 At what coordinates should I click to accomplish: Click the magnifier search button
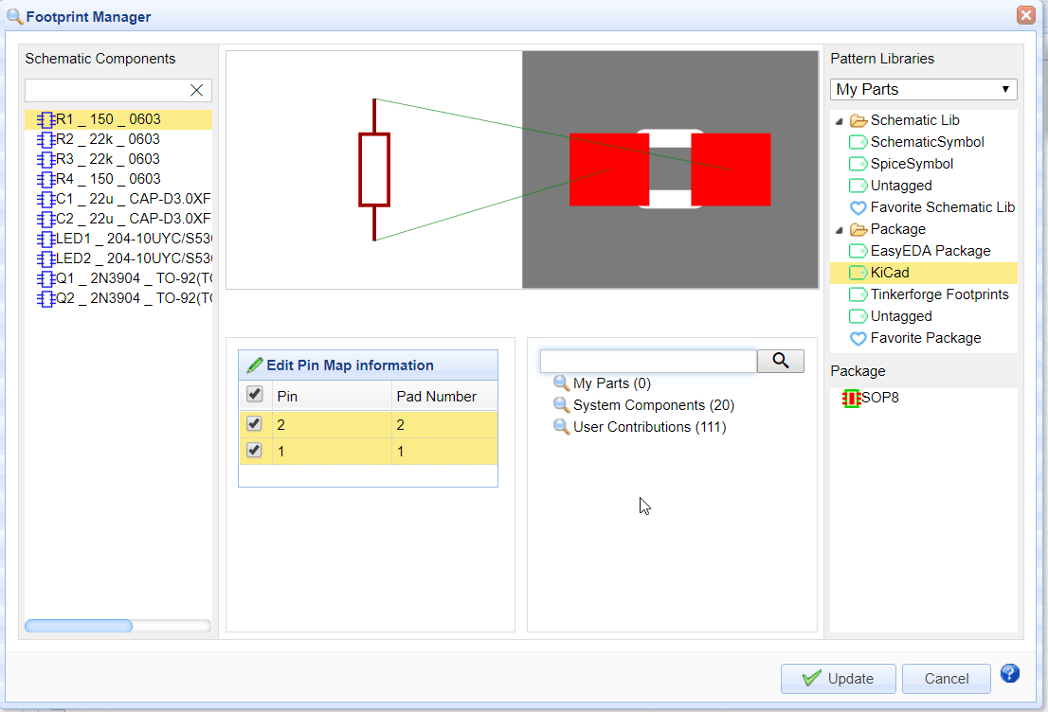(x=780, y=361)
